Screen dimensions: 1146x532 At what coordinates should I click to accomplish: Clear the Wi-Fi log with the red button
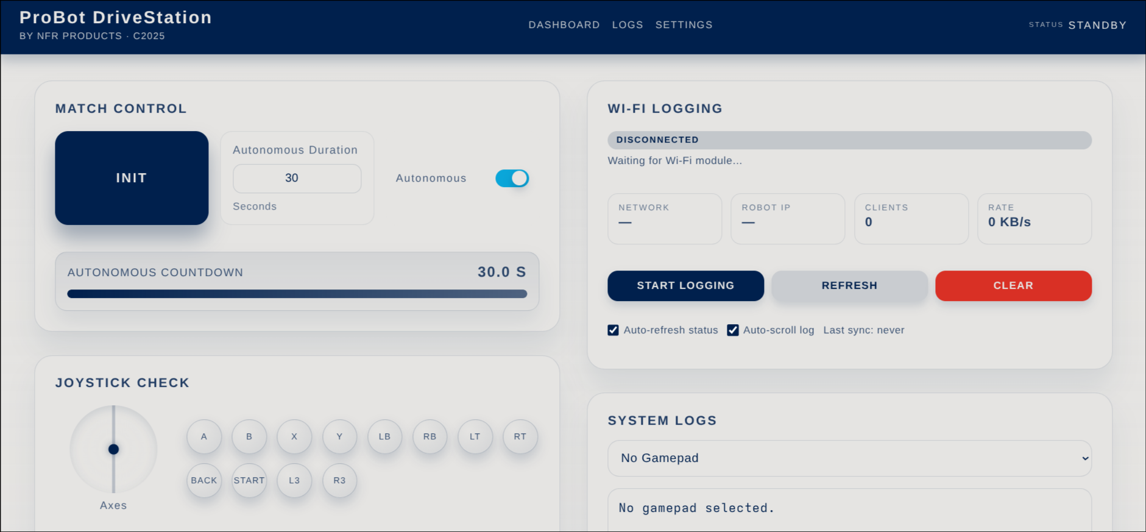click(1013, 286)
